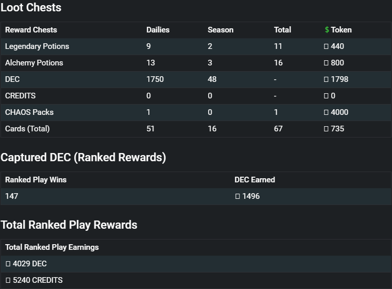
Task: Click the token icon beside 800
Action: point(326,63)
